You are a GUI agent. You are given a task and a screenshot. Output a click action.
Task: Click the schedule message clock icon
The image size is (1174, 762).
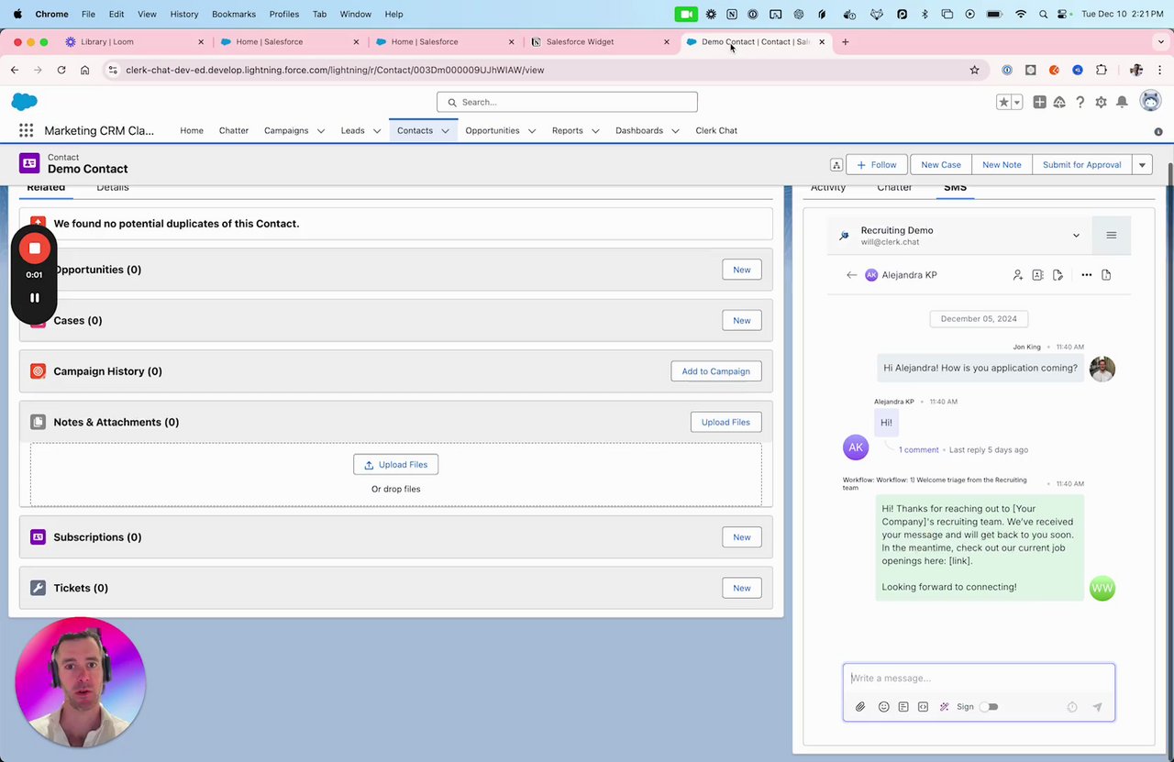point(1072,707)
